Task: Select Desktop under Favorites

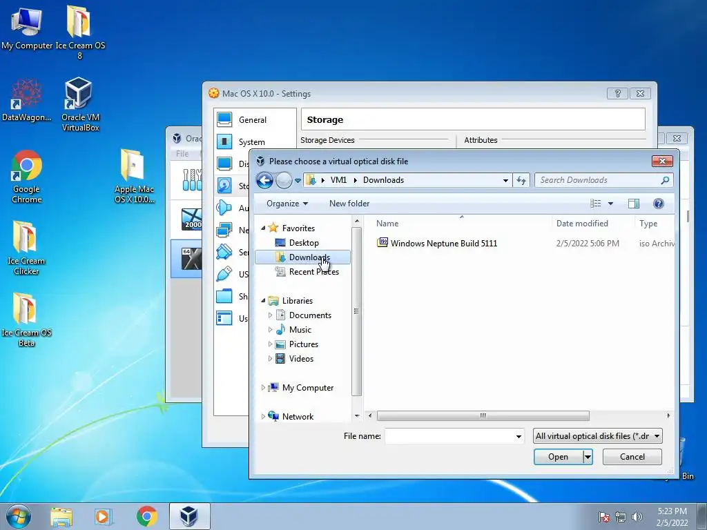Action: tap(302, 243)
